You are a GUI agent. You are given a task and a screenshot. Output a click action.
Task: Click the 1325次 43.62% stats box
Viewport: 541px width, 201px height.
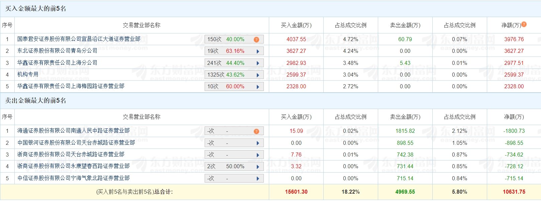[x=231, y=75]
